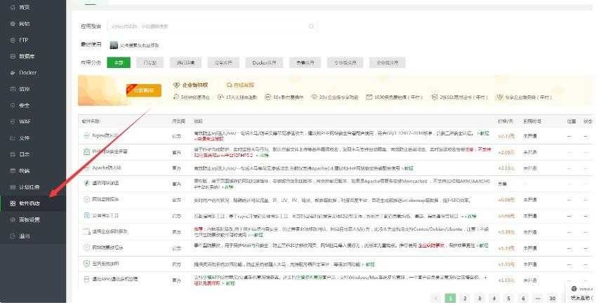
Task: Open the FTP section in sidebar
Action: click(23, 40)
